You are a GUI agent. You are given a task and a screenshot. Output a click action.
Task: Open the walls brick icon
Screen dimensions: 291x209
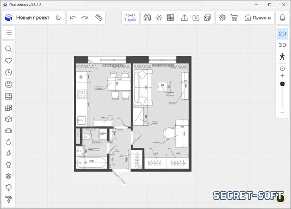point(8,97)
